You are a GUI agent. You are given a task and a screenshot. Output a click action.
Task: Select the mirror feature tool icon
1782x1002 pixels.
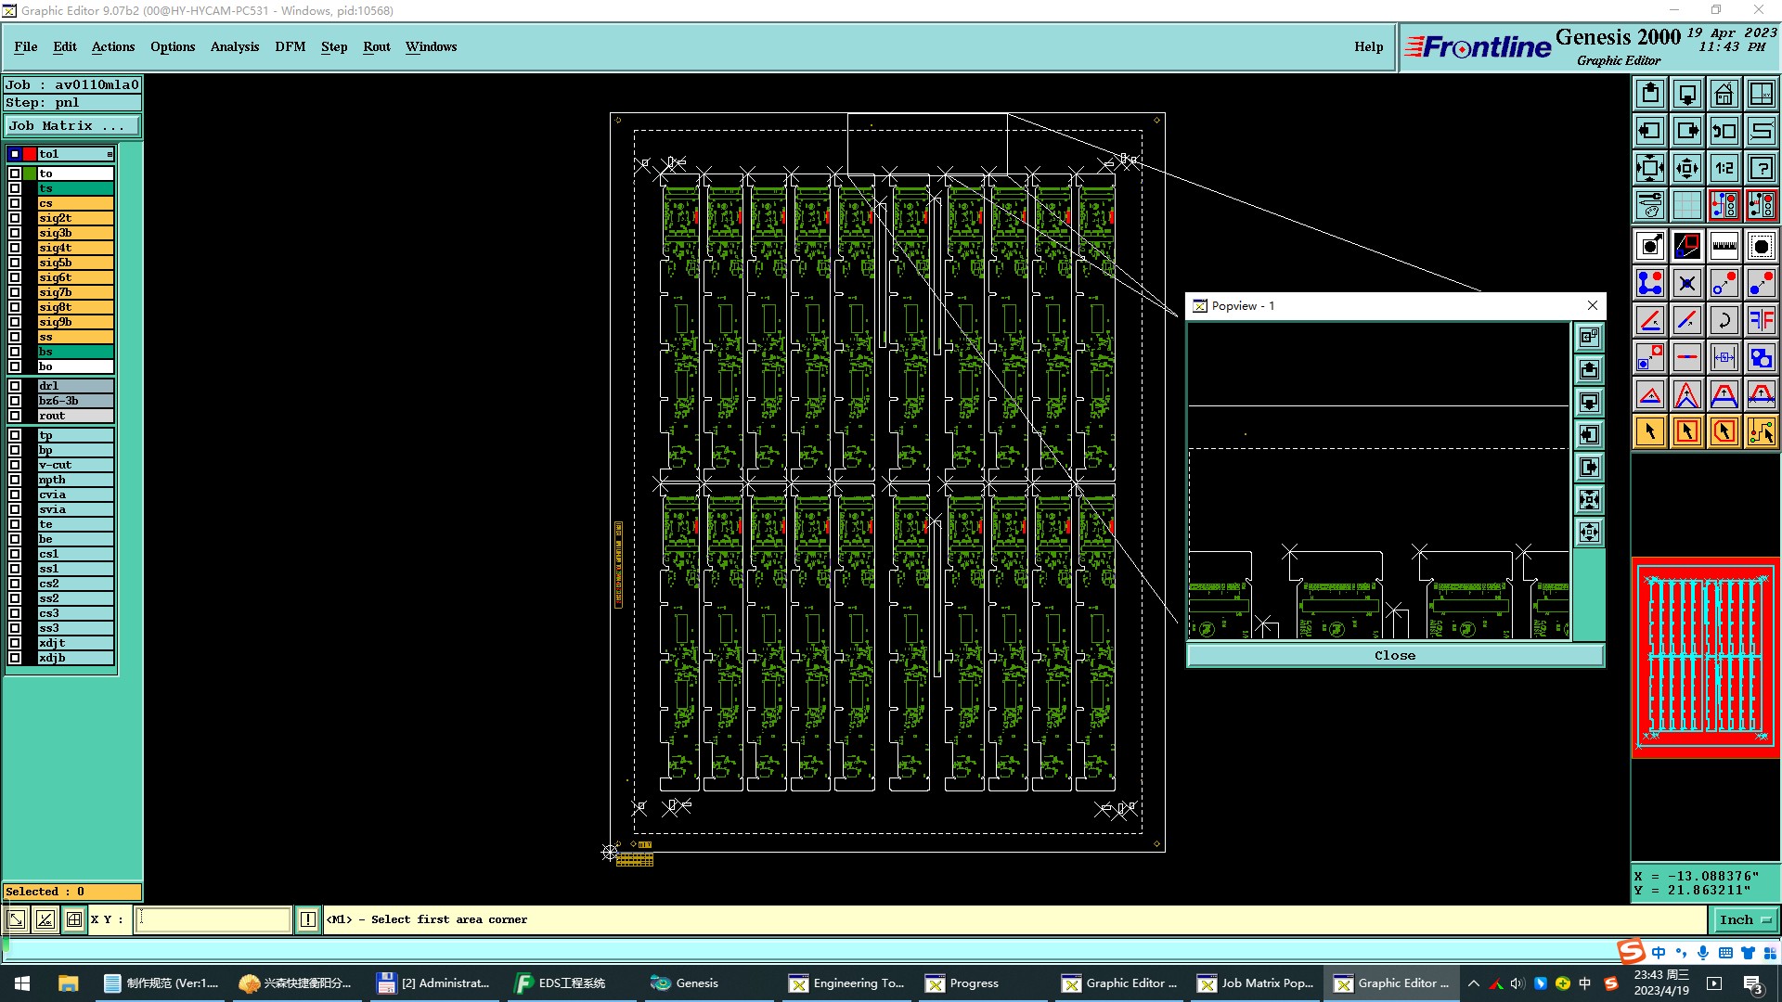(1761, 320)
